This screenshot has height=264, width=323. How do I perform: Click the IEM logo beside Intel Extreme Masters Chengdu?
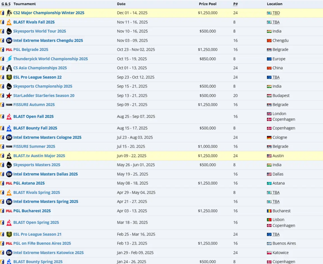pyautogui.click(x=9, y=40)
